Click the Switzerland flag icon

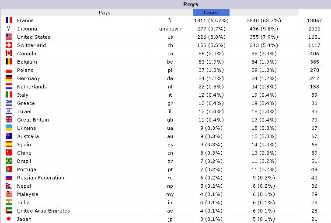pyautogui.click(x=9, y=45)
